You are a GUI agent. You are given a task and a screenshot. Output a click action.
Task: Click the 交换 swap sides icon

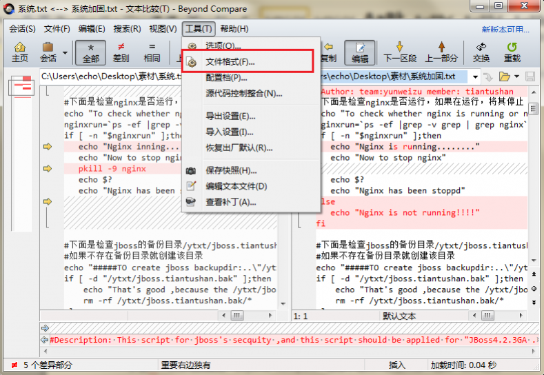(x=481, y=52)
